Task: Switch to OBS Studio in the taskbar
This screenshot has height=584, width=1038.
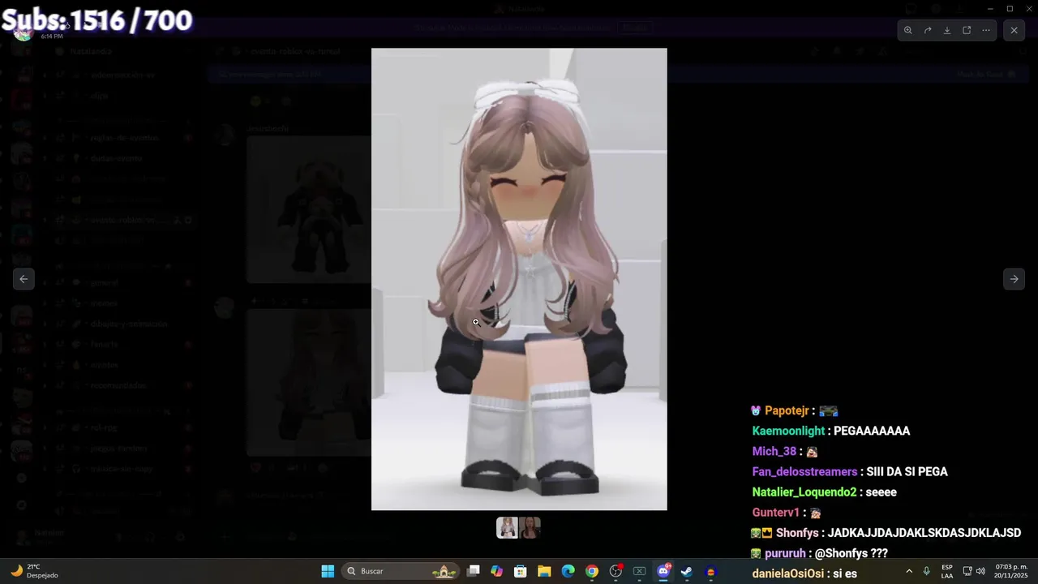Action: [x=616, y=571]
